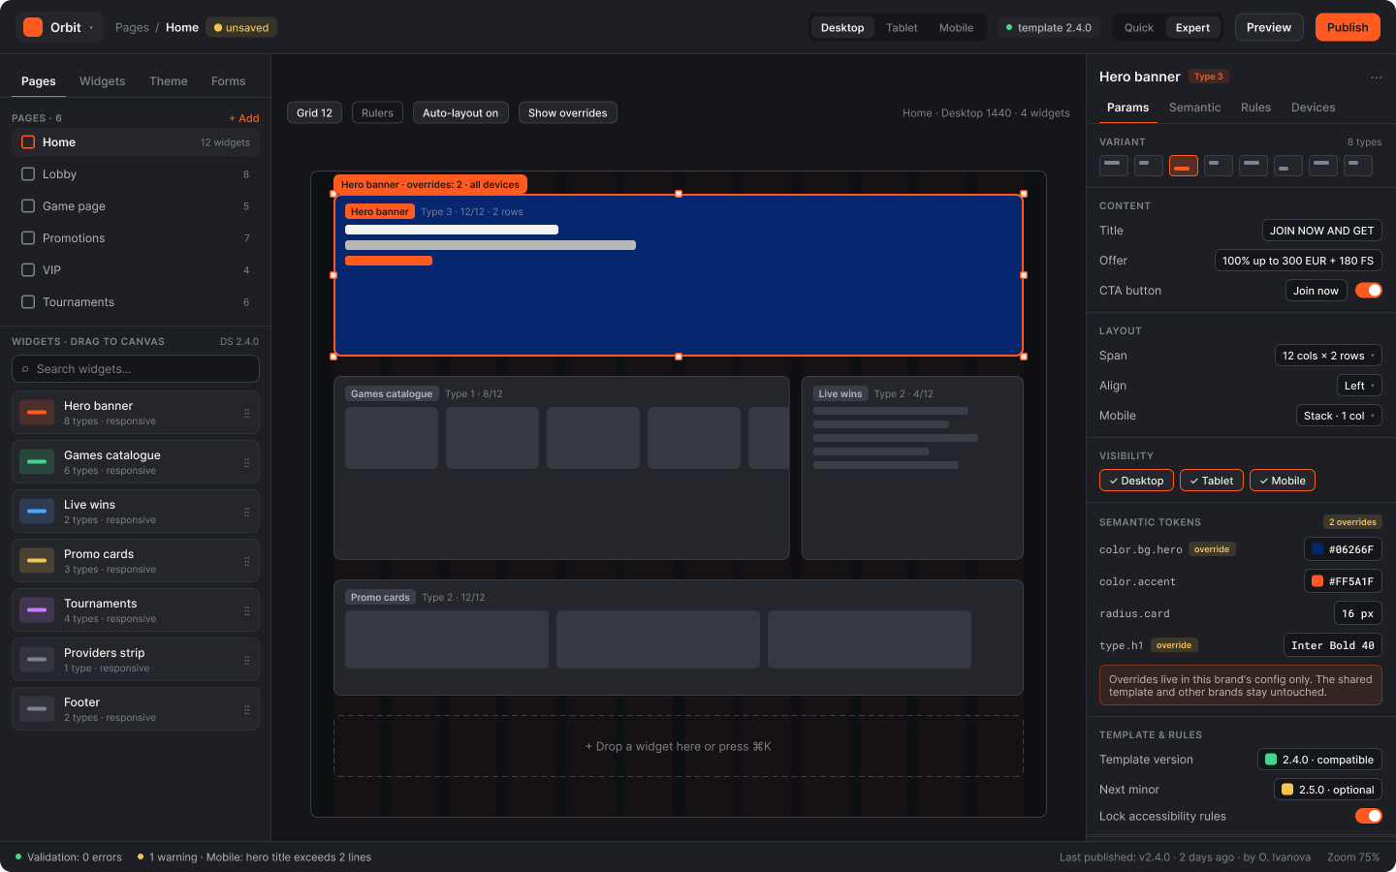1396x872 pixels.
Task: Open the Mobile Stack · 1 col dropdown
Action: [1339, 416]
